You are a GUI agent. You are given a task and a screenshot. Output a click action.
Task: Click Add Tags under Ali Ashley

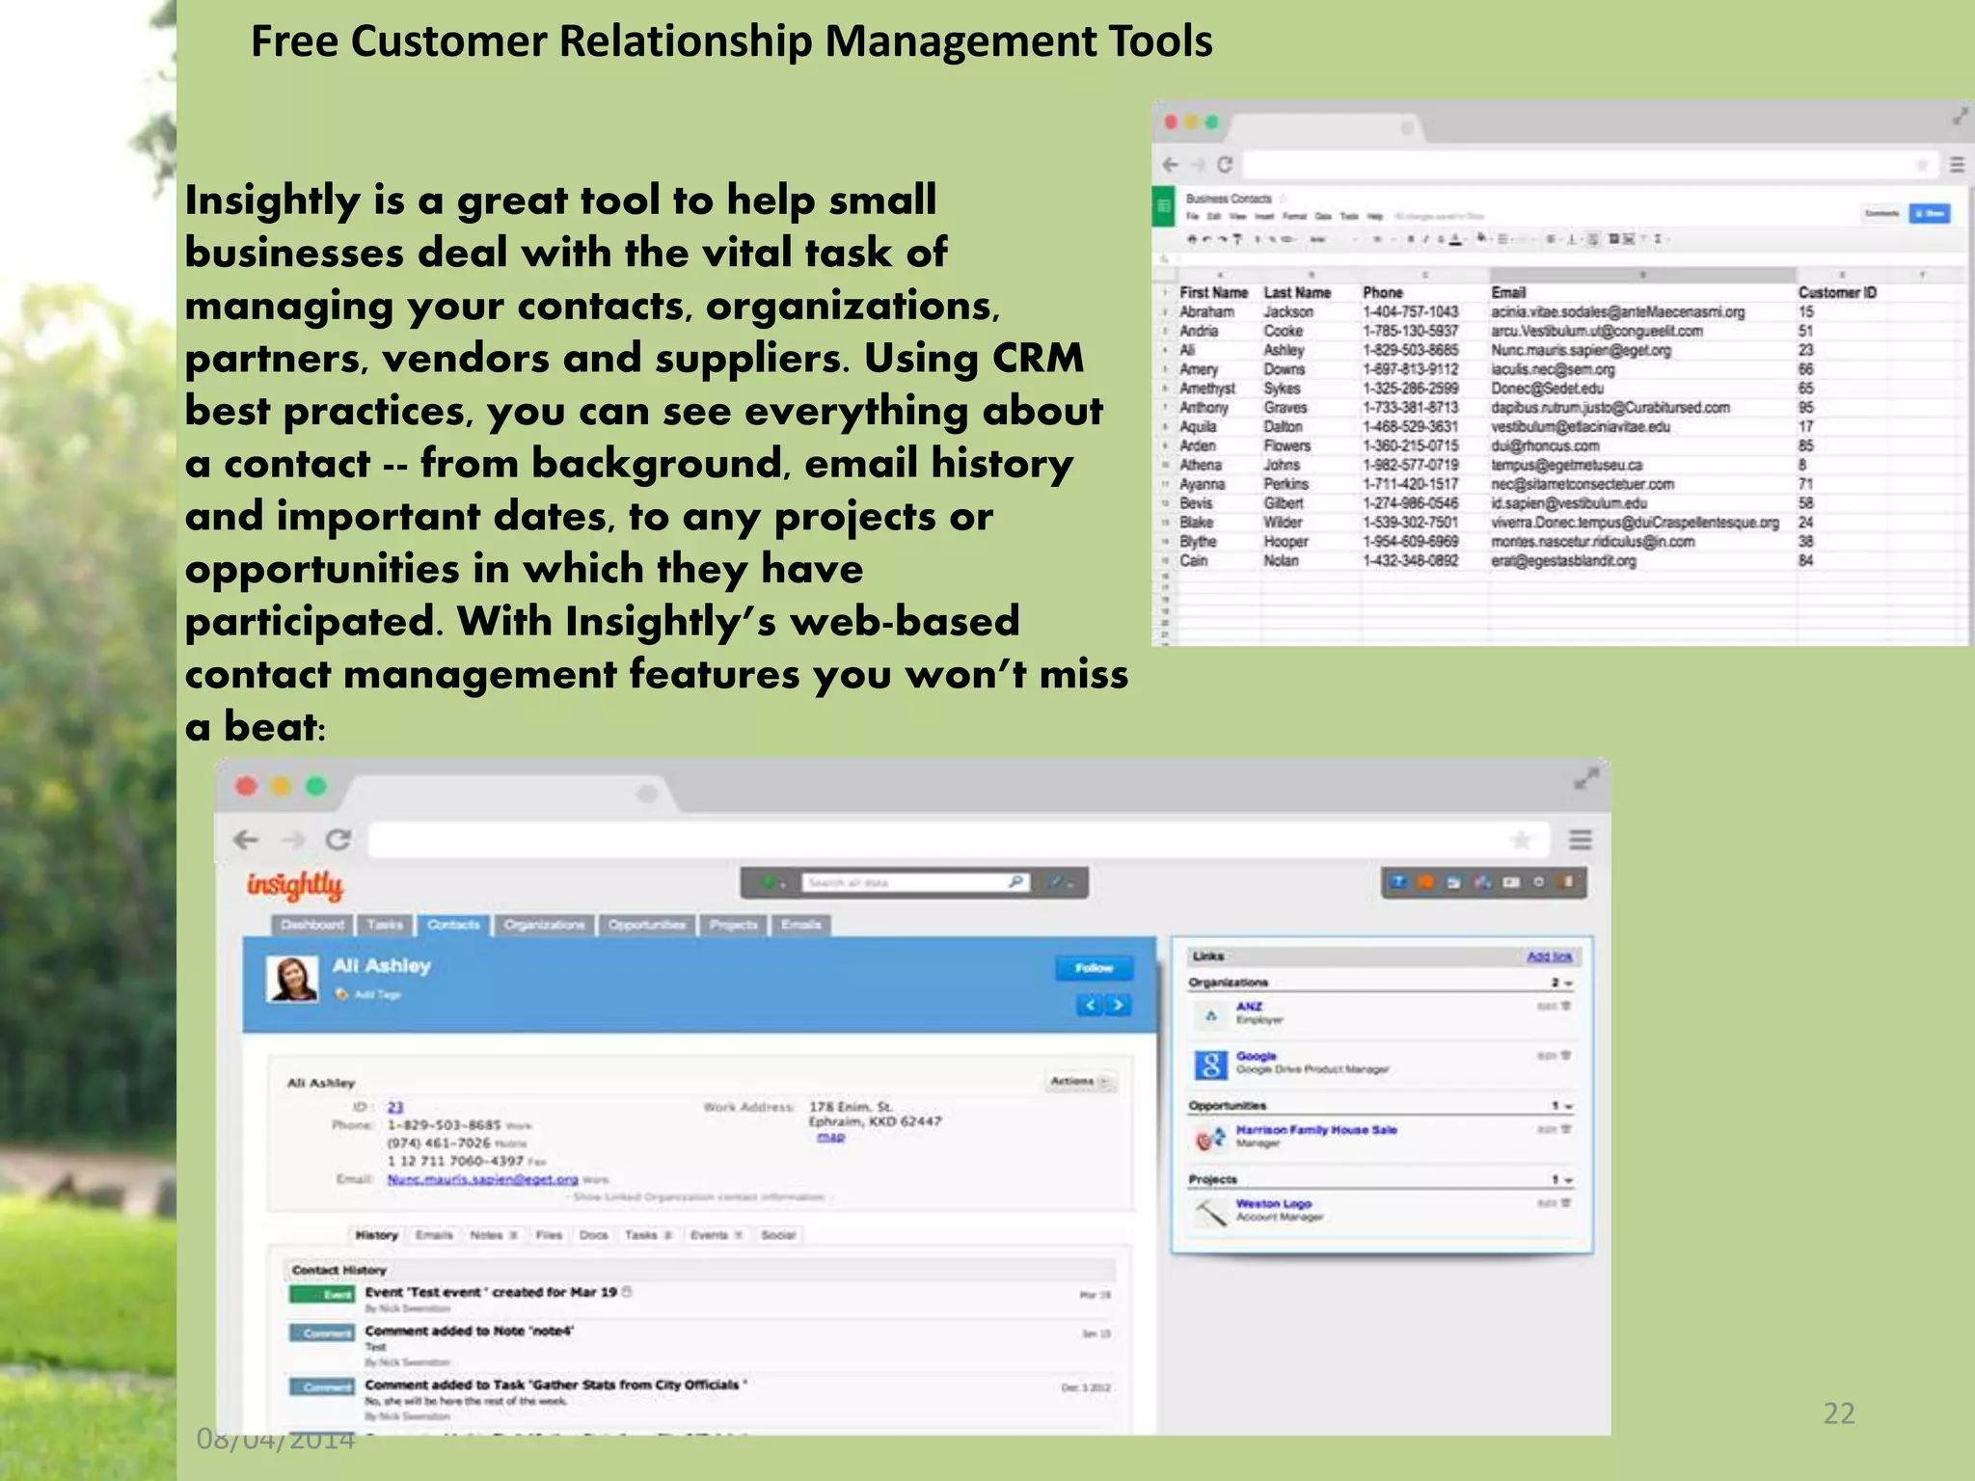378,994
